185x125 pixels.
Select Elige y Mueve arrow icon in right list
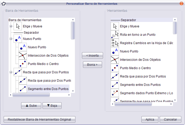(x=115, y=26)
